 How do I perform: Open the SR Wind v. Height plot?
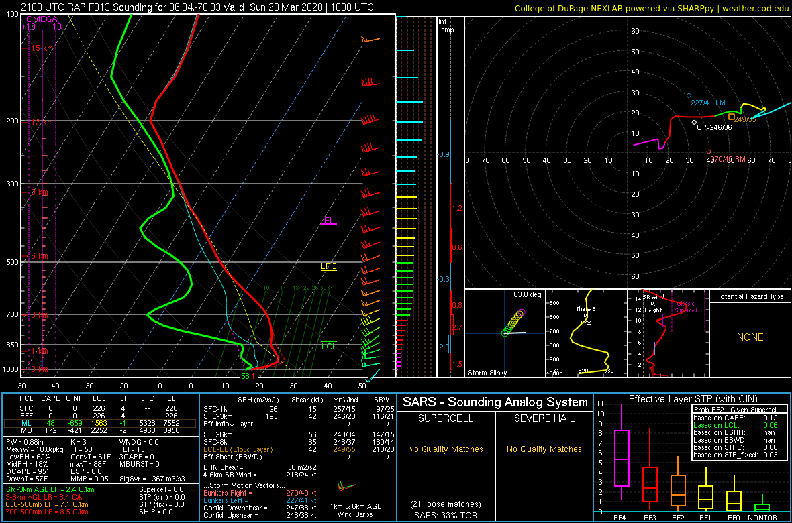tap(668, 333)
